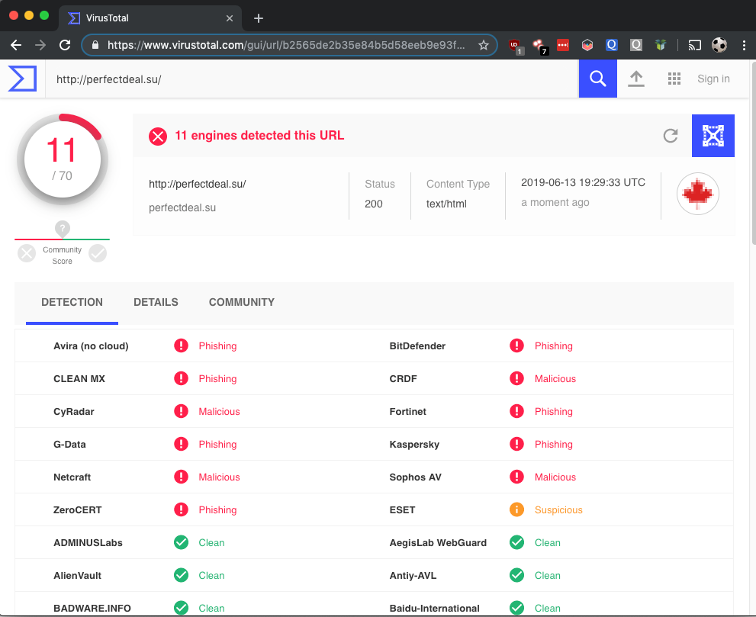Open the uBlock Origin extension popup
The width and height of the screenshot is (756, 617).
click(x=515, y=45)
